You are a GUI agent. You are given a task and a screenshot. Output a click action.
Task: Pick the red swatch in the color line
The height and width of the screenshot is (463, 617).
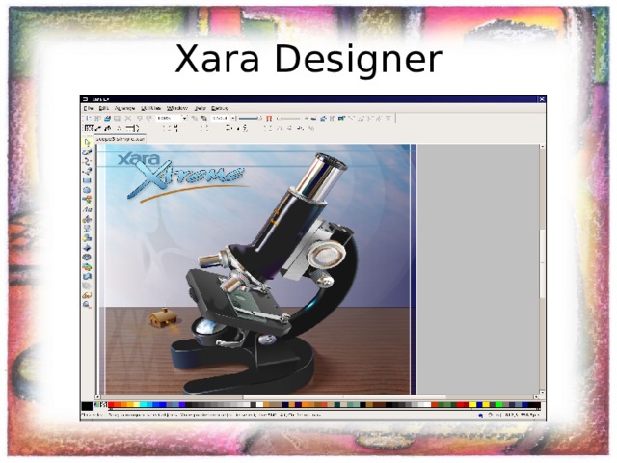click(x=112, y=405)
